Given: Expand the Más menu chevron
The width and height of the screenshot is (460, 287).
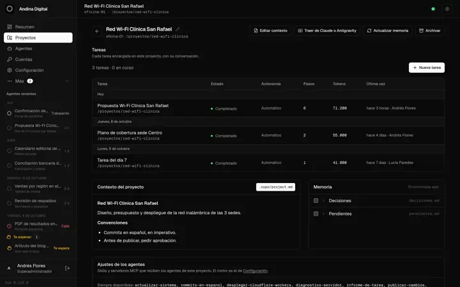Looking at the screenshot, I should pyautogui.click(x=67, y=81).
